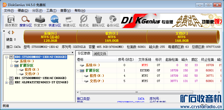Open the 工具(T) menu

click(51, 11)
